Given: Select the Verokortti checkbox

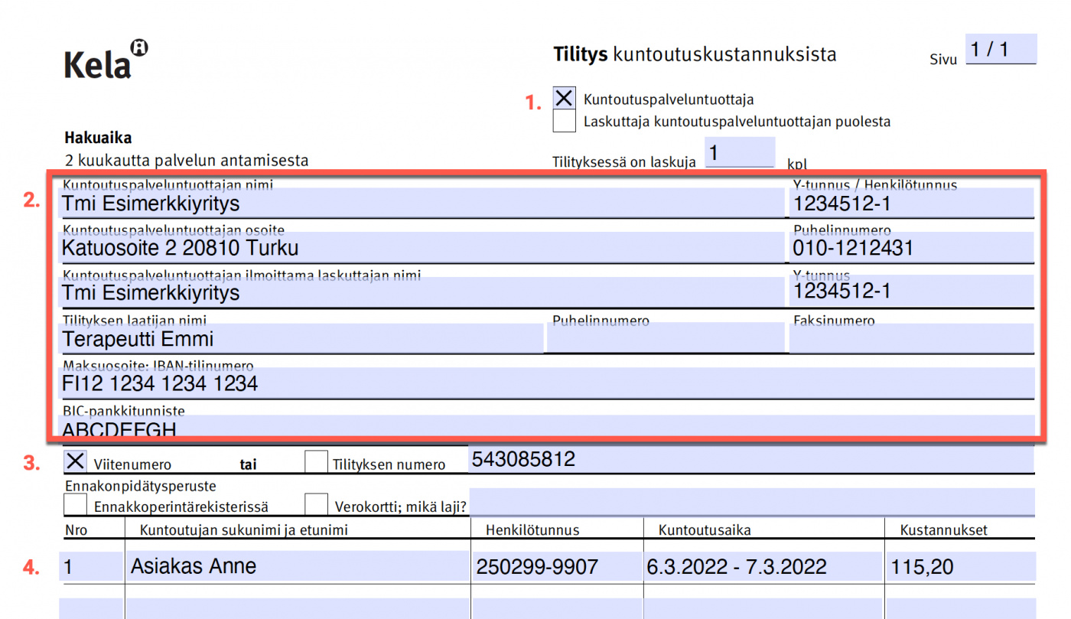Looking at the screenshot, I should point(316,503).
